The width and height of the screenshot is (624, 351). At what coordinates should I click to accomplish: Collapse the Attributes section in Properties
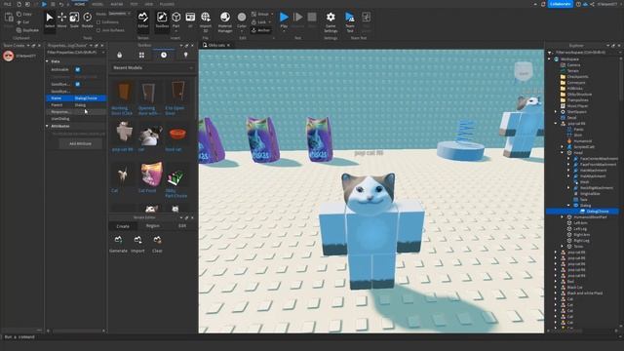pos(48,126)
